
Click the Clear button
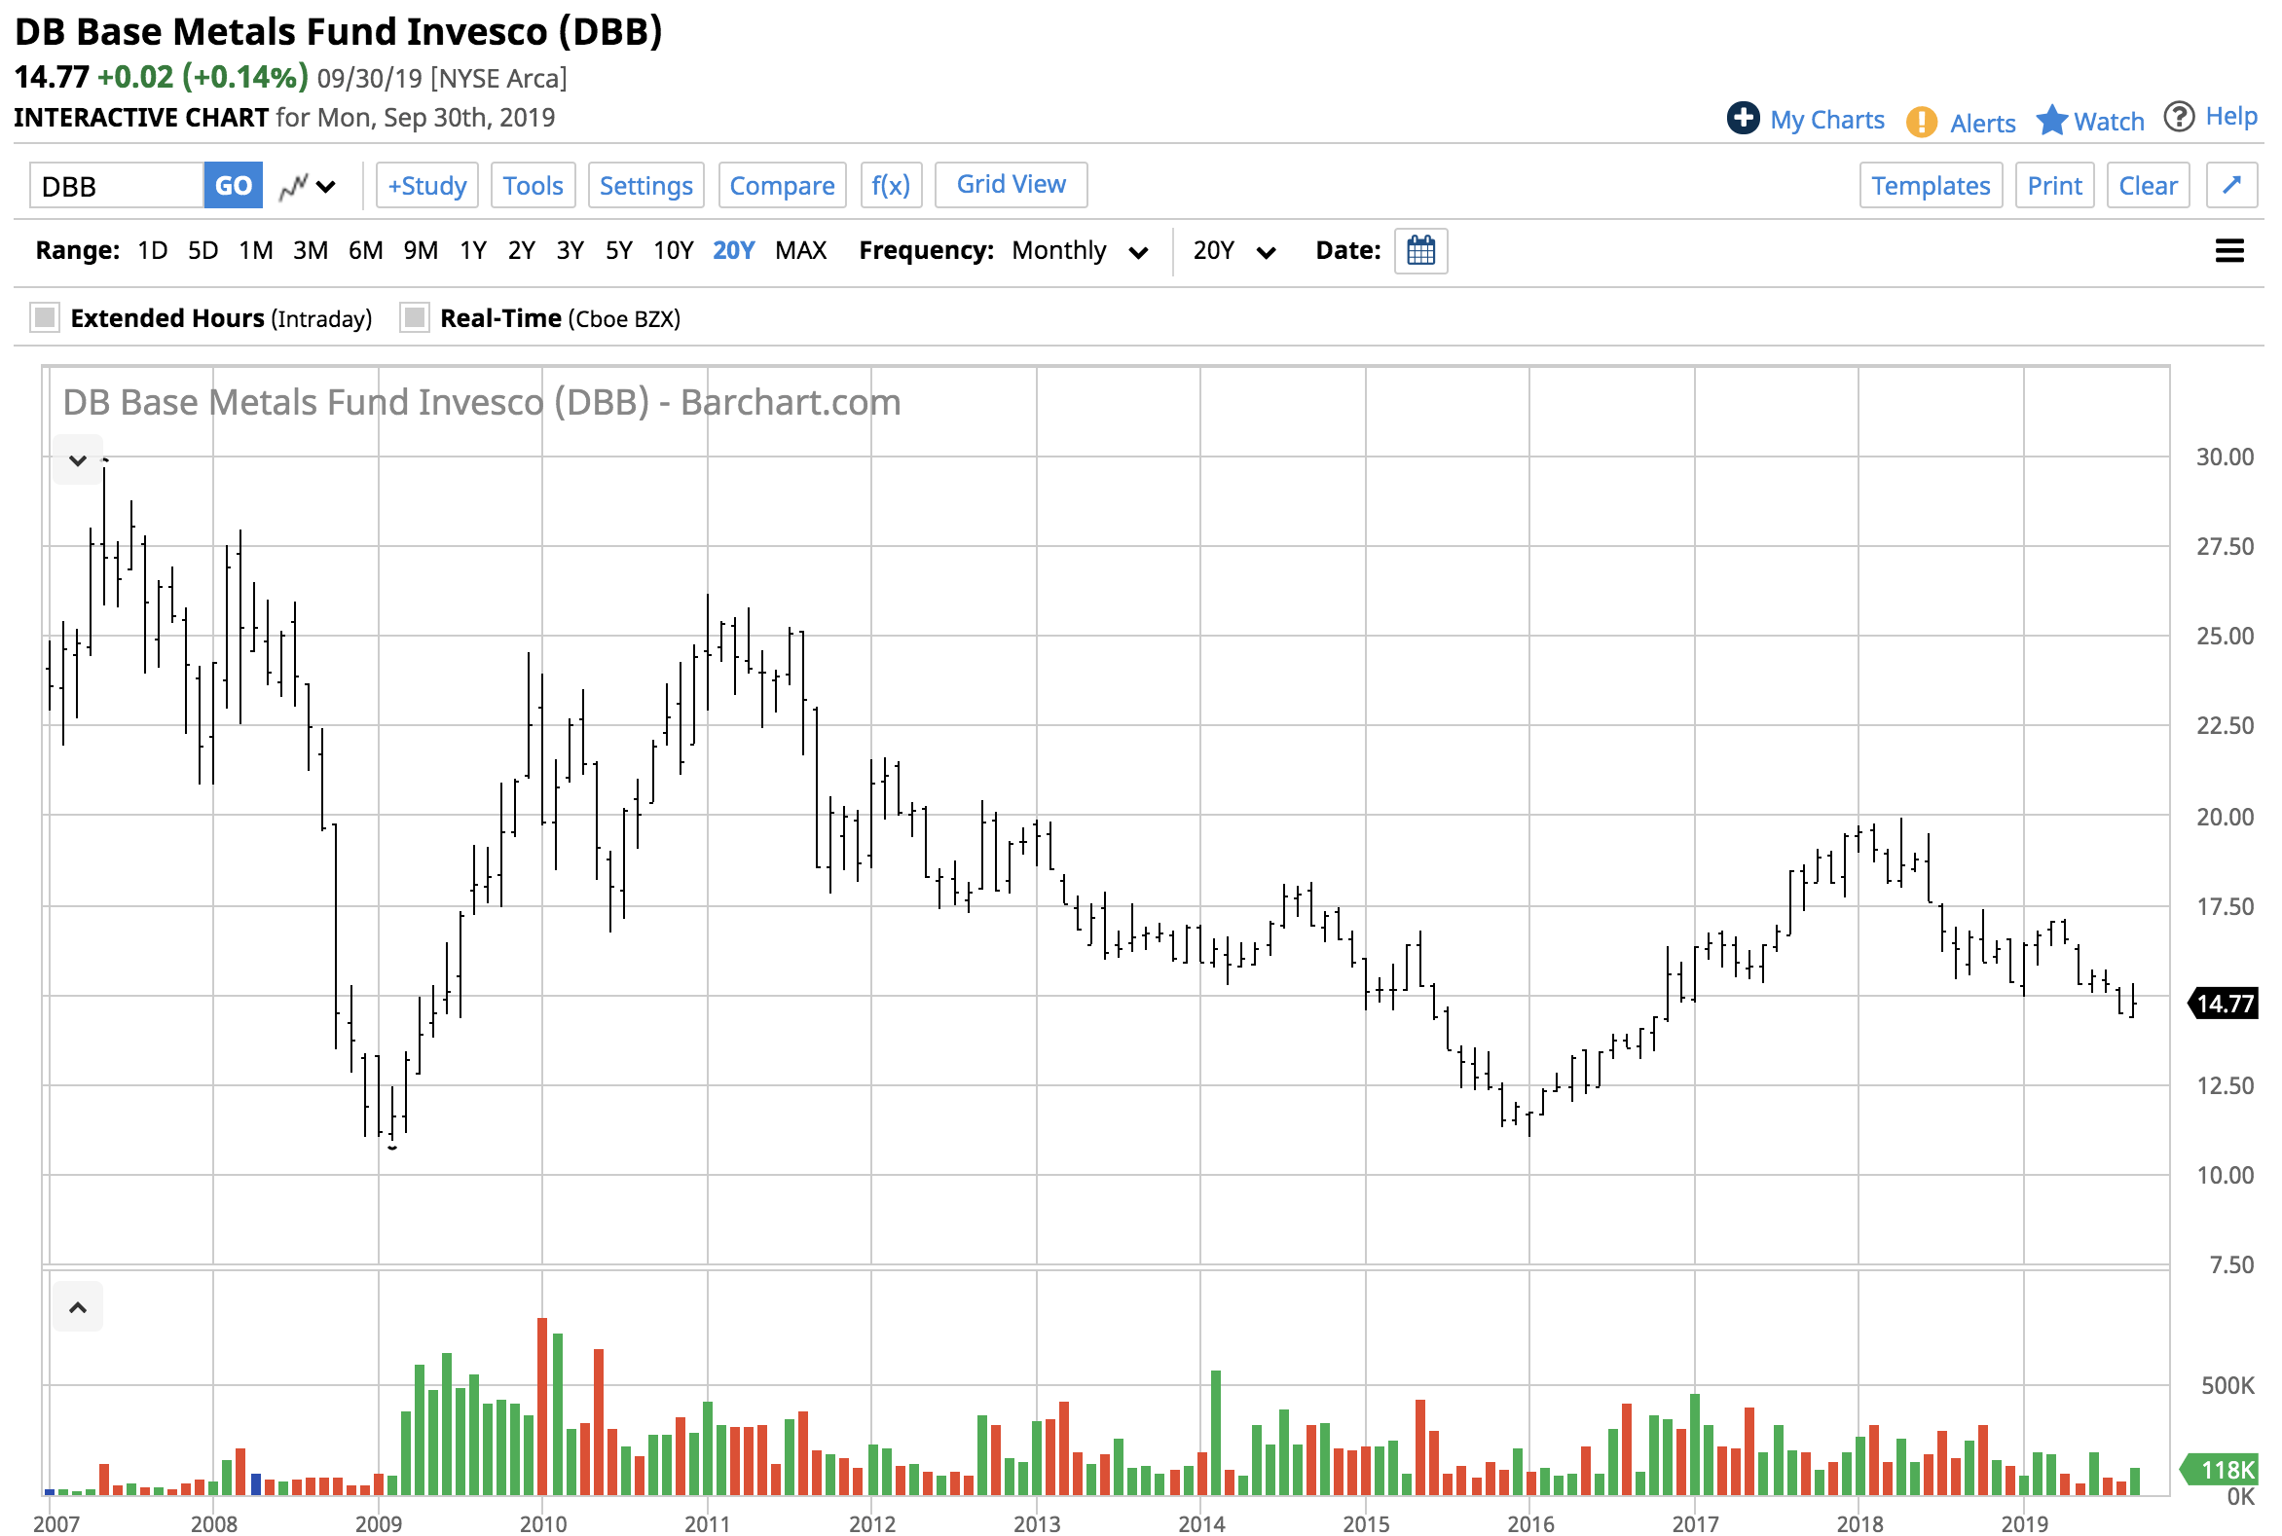click(2148, 185)
